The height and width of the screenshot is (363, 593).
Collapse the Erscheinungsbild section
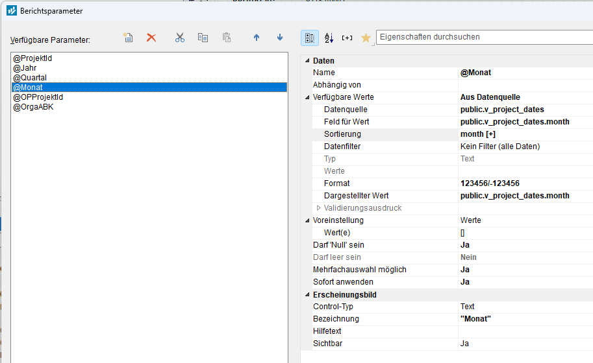coord(307,294)
